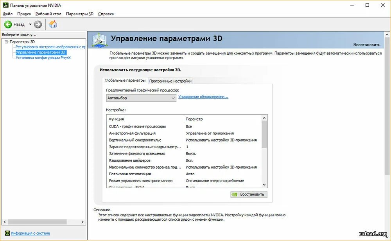Click the gray Forward arrow icon
Image resolution: width=391 pixels, height=241 pixels.
coord(38,24)
